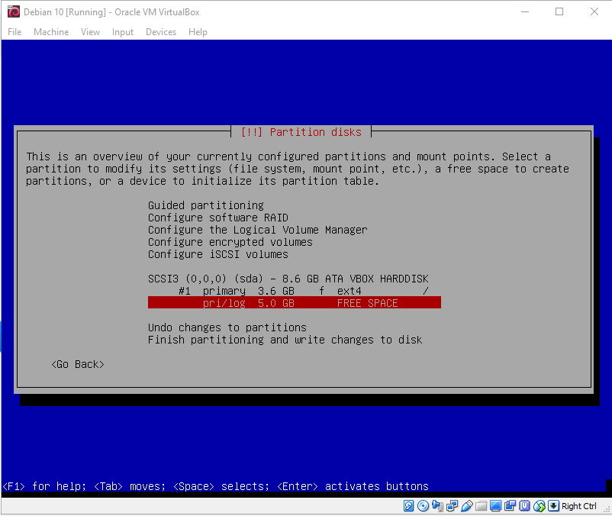Click the VirtualBox Debian logo in title bar

point(14,11)
